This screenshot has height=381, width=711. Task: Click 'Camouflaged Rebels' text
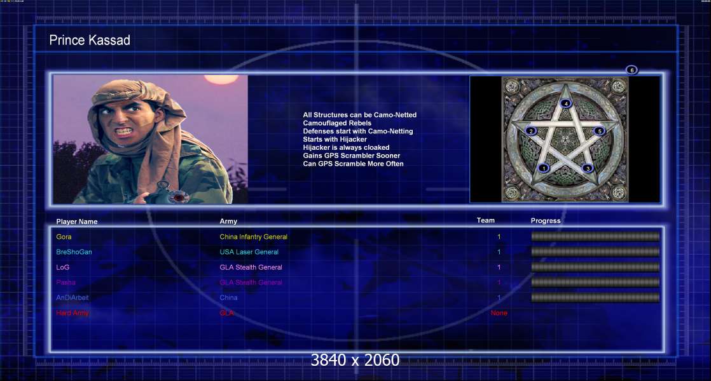(337, 123)
